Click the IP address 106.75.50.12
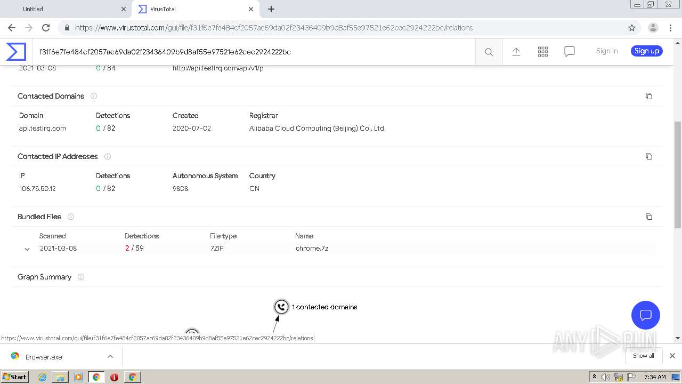 pyautogui.click(x=37, y=188)
